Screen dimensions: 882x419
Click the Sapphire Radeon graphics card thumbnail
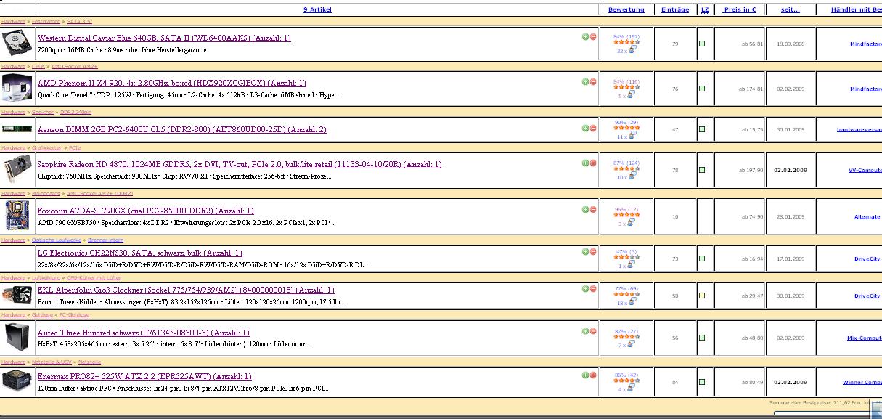click(x=17, y=170)
